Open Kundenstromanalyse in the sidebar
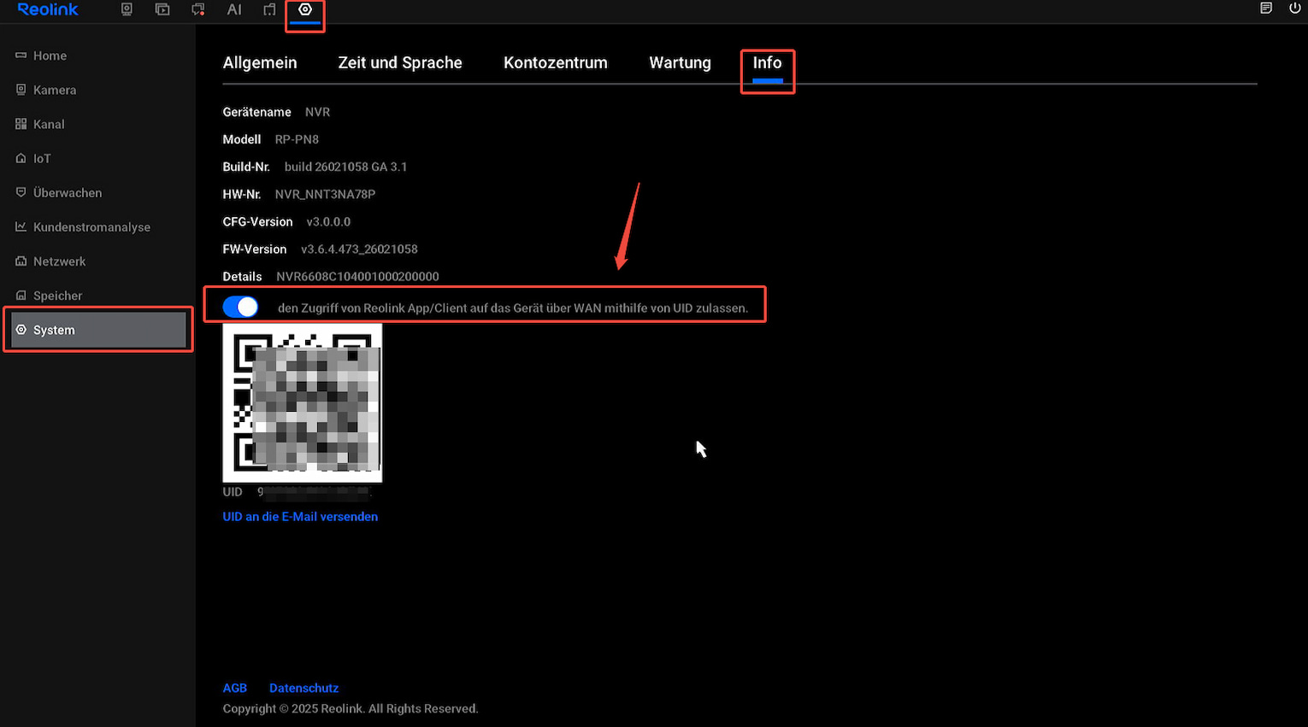This screenshot has width=1308, height=727. point(91,227)
